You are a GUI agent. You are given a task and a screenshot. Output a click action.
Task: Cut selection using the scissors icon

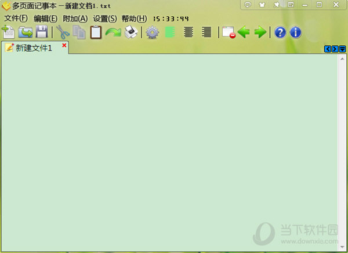(63, 32)
